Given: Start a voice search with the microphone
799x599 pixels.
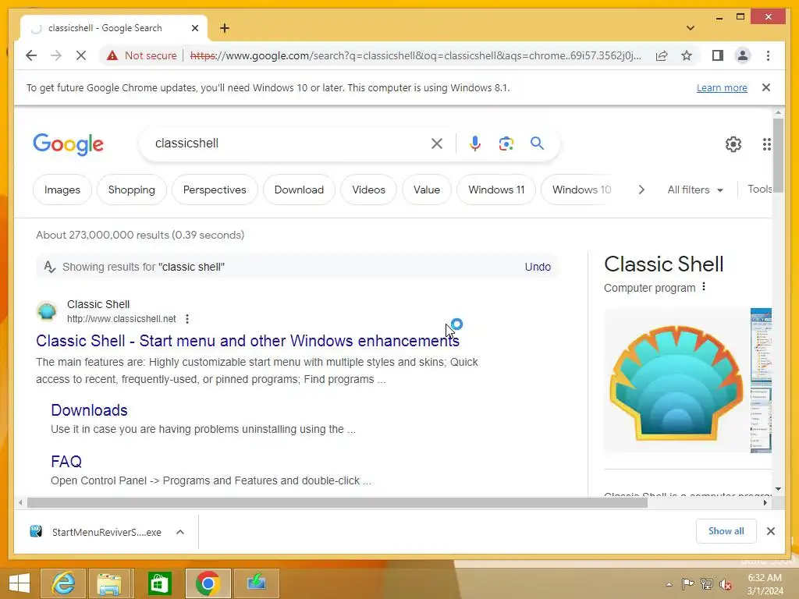Looking at the screenshot, I should 475,144.
